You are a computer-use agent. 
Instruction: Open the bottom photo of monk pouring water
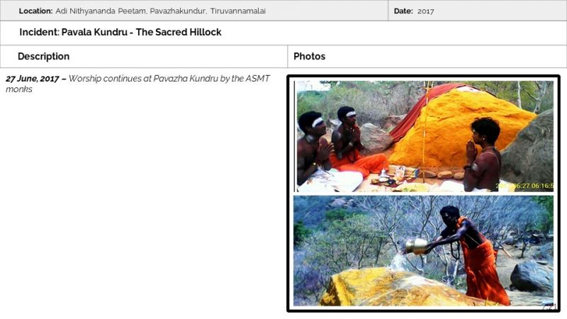click(423, 251)
